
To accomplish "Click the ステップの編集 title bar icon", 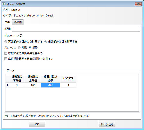I will click(4, 4).
